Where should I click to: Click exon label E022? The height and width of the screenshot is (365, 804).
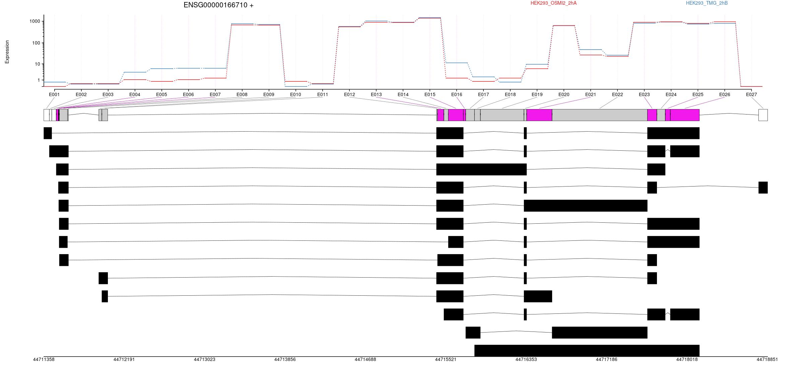[617, 94]
